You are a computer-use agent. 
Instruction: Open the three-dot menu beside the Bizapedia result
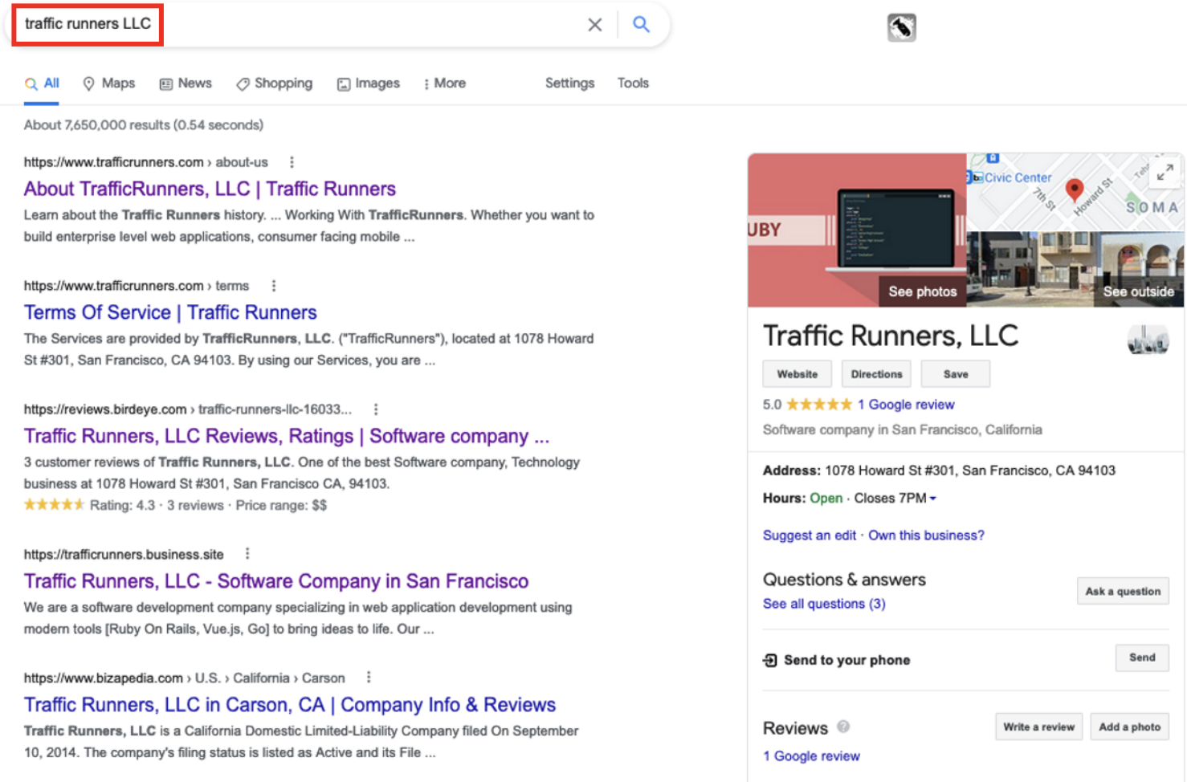(369, 677)
